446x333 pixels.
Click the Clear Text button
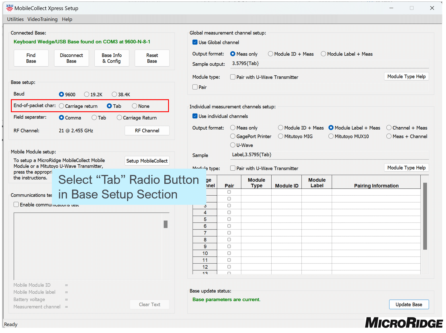pyautogui.click(x=149, y=305)
